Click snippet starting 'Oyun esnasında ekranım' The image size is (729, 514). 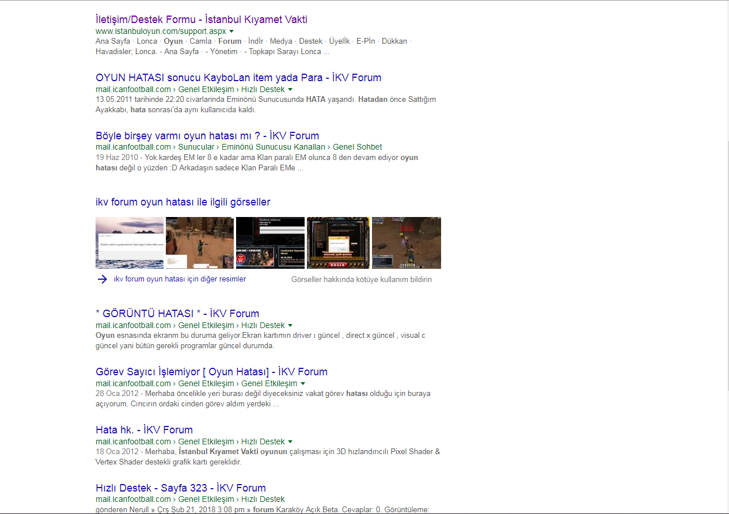click(260, 341)
